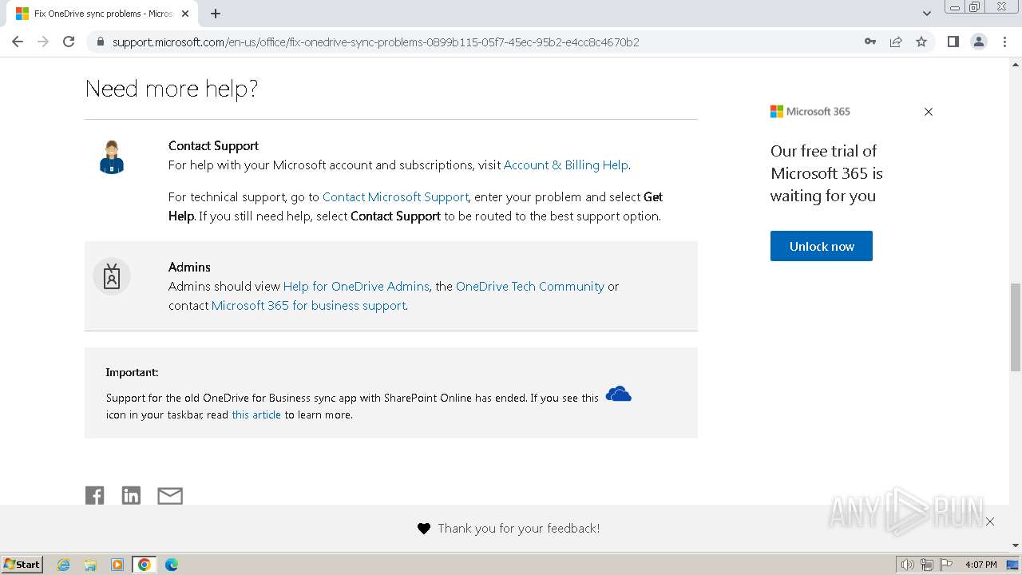Toggle browser side panel
This screenshot has width=1022, height=575.
tap(953, 42)
